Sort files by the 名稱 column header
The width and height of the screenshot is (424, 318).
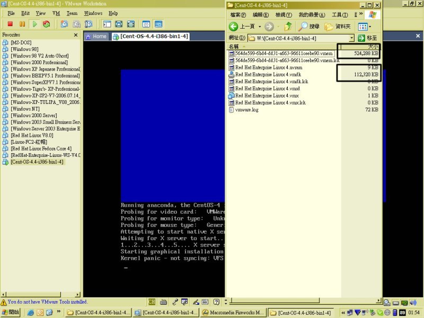coord(283,47)
